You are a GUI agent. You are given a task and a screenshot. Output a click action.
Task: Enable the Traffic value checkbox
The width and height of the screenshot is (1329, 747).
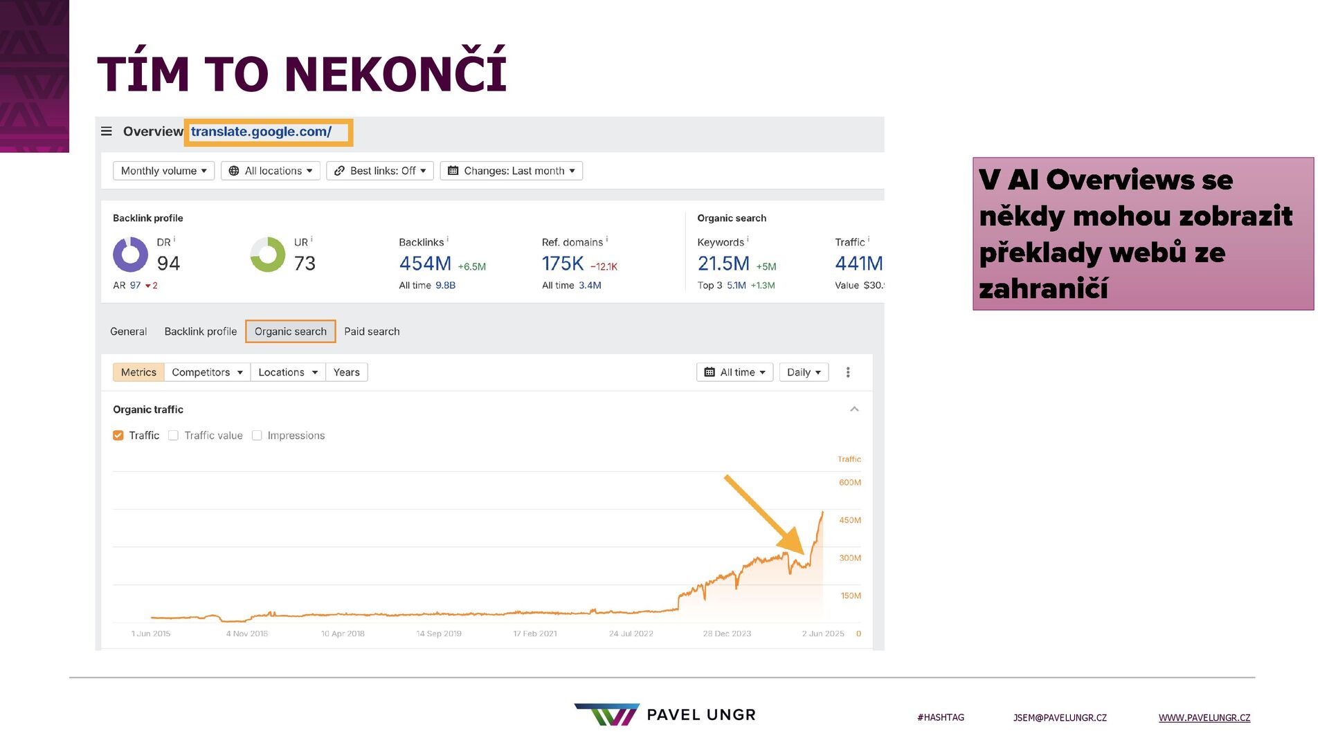pyautogui.click(x=174, y=436)
